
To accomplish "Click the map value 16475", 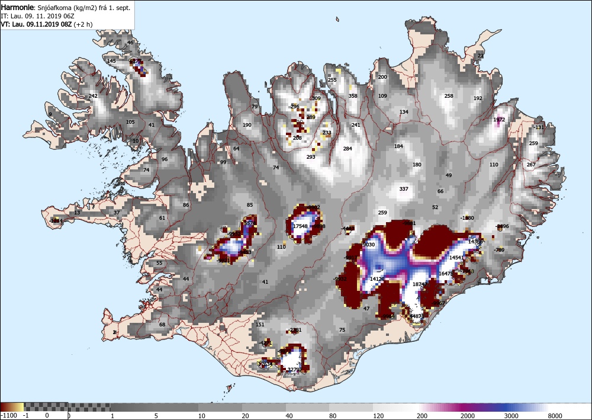I will click(x=446, y=274).
